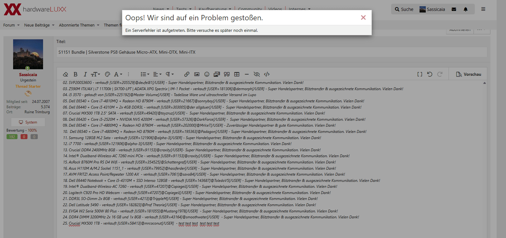This screenshot has width=506, height=238.
Task: Click the red 0 negative ratings badge
Action: click(x=24, y=137)
